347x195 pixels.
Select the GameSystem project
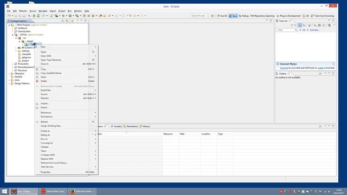24,31
